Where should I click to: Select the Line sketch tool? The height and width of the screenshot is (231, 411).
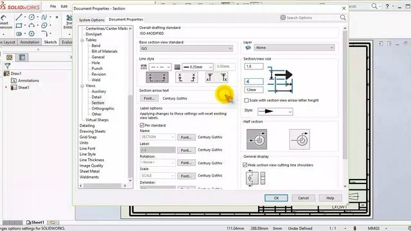click(19, 17)
